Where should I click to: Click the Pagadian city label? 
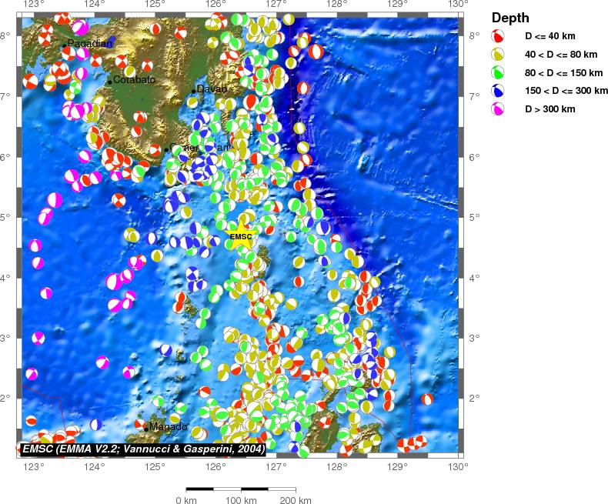90,44
